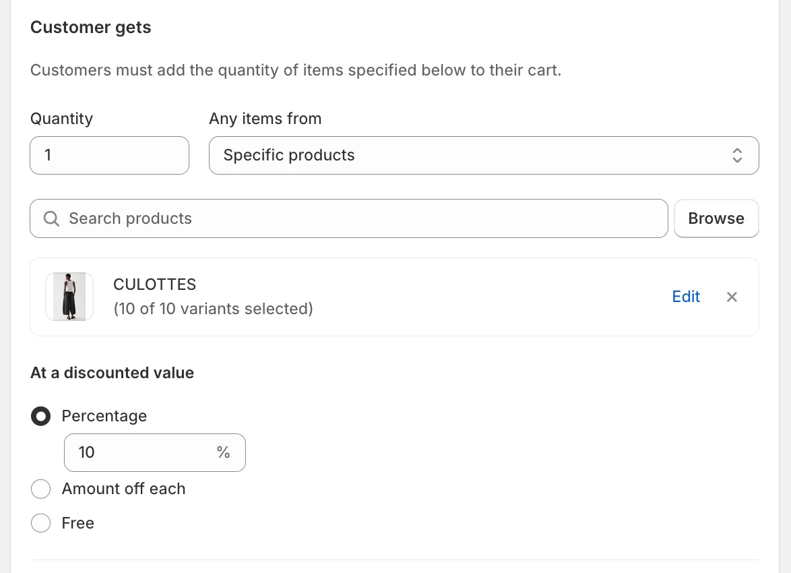The width and height of the screenshot is (791, 573).
Task: Dismiss the selected product with the close icon
Action: [732, 297]
